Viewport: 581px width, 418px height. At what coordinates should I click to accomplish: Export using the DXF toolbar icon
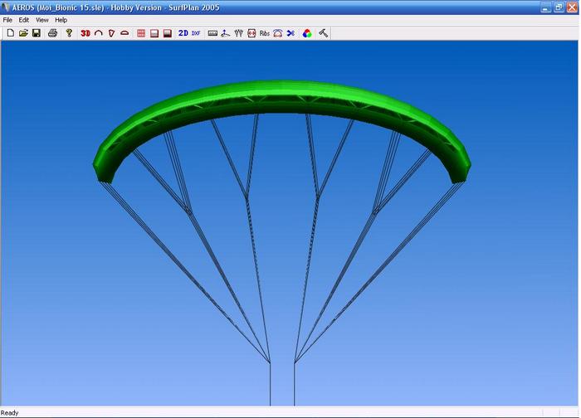point(196,33)
